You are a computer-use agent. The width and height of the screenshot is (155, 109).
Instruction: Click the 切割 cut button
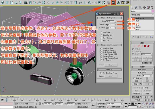click(147, 94)
